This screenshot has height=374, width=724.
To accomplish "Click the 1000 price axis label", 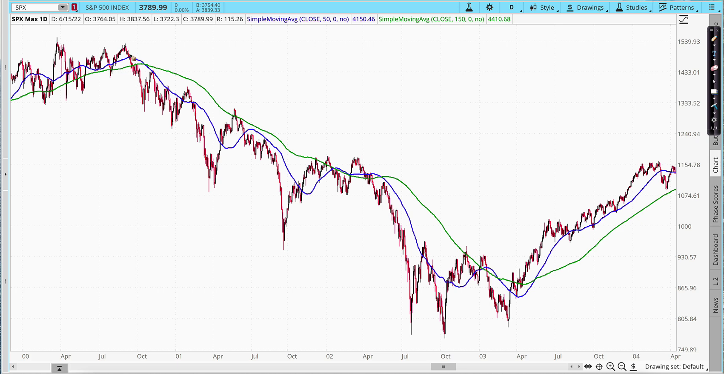I will tap(684, 227).
